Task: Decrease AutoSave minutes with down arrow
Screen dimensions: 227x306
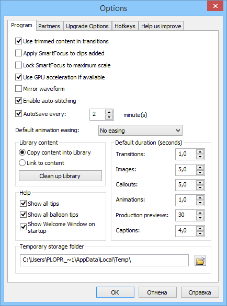Action: tap(109, 117)
